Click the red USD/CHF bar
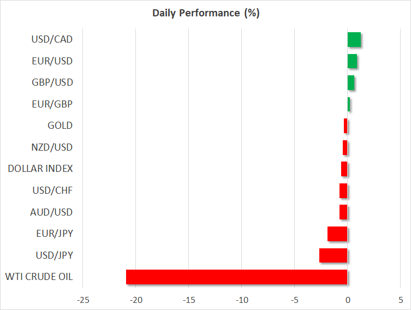The image size is (411, 310). click(x=343, y=190)
